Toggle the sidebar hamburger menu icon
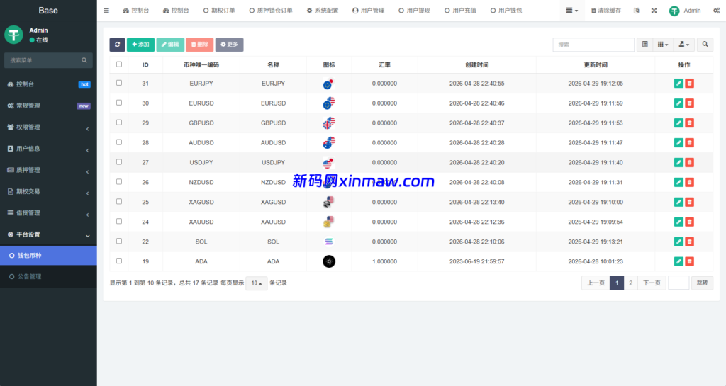726x386 pixels. 106,11
